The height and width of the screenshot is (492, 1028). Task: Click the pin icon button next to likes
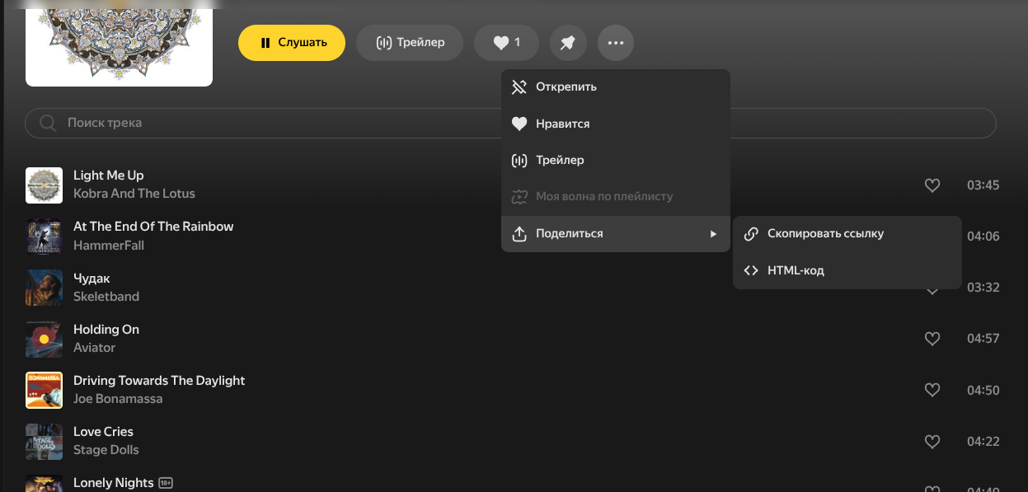tap(568, 43)
